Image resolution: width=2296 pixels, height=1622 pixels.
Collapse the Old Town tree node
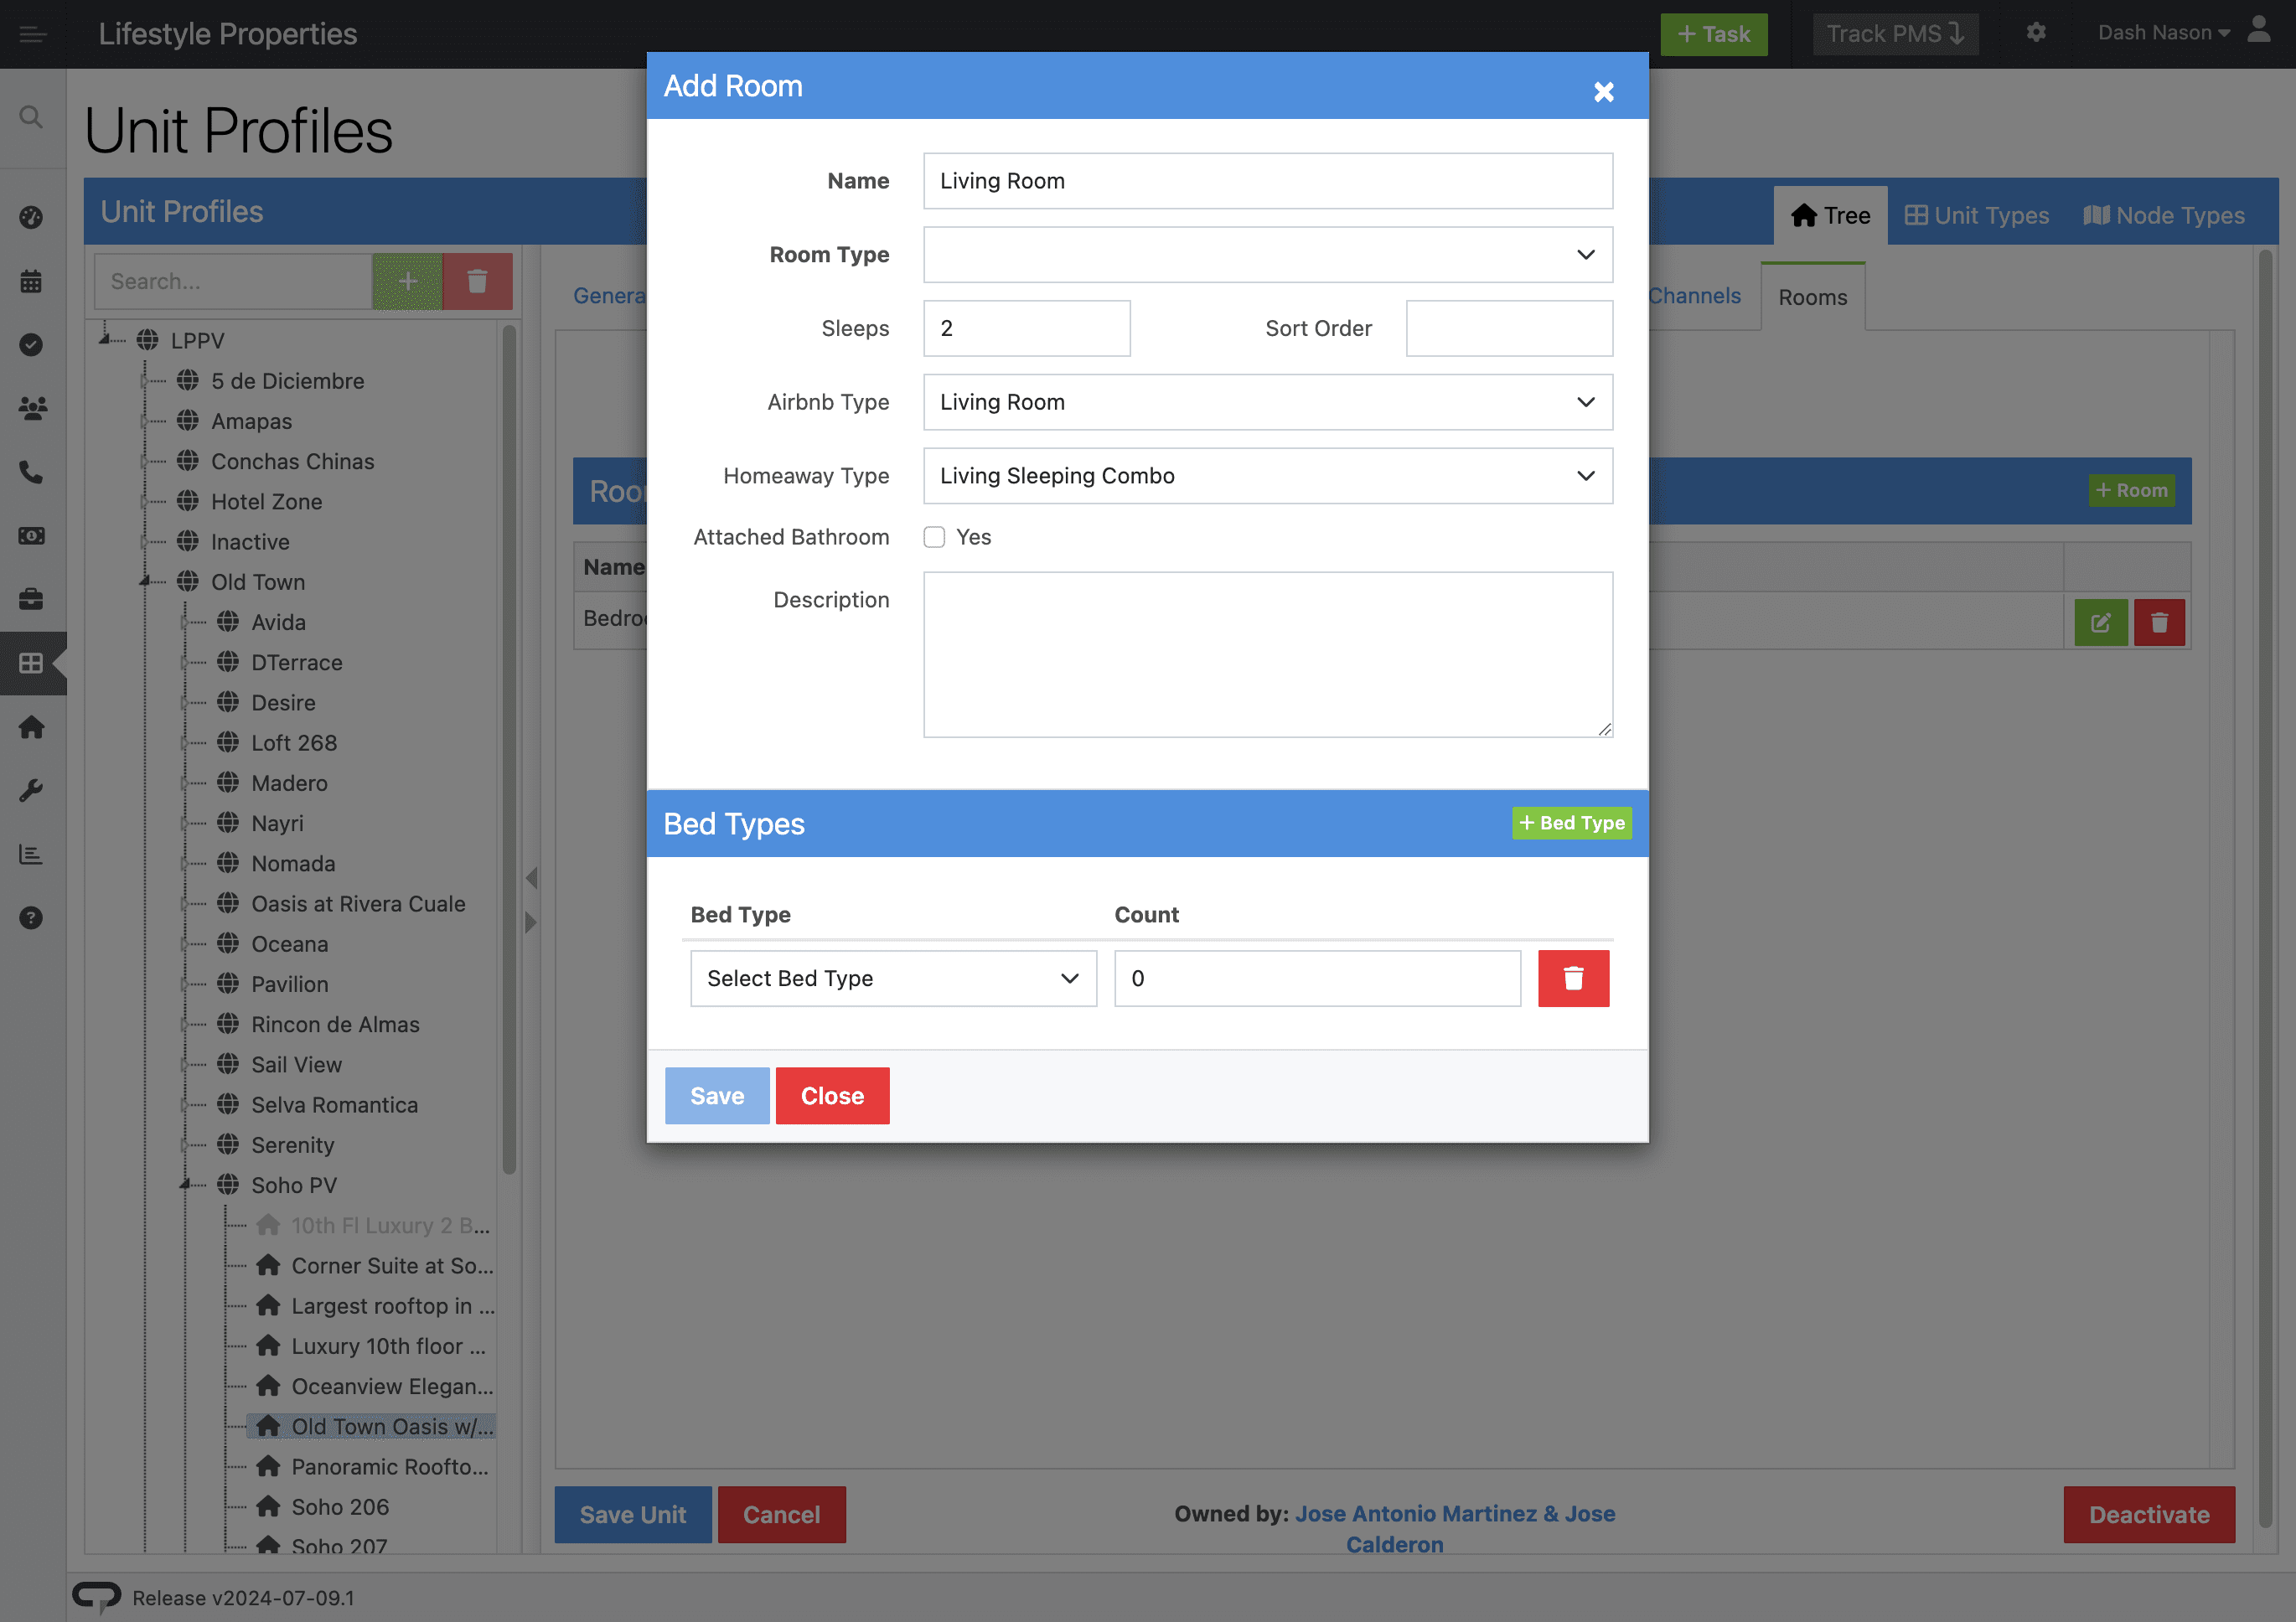pyautogui.click(x=146, y=581)
